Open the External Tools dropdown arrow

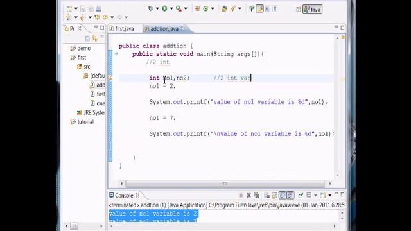point(186,8)
